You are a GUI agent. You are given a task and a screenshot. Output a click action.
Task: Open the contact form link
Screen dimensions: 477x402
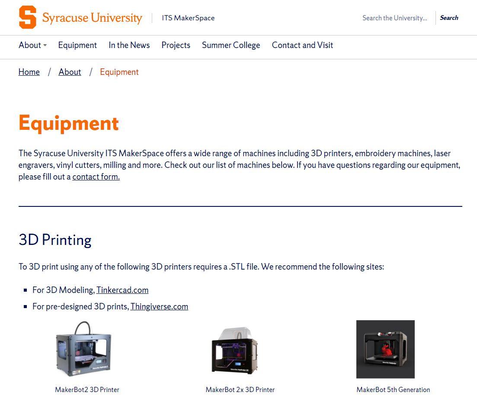[96, 177]
